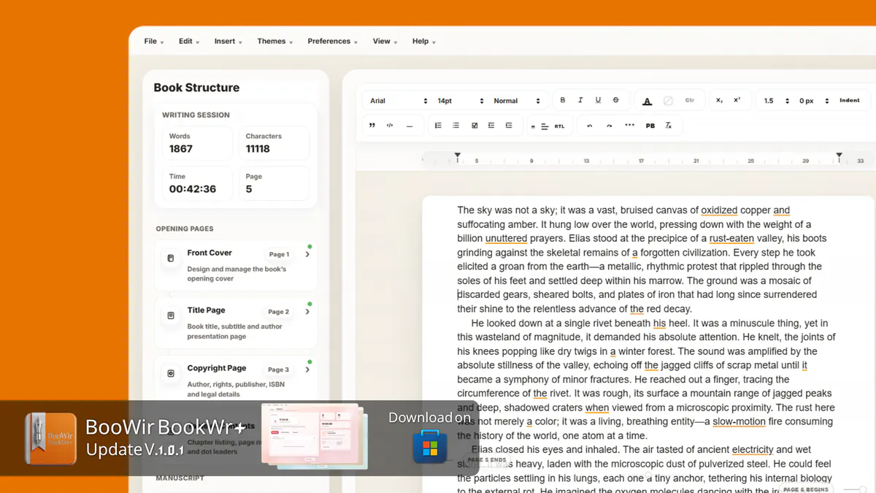876x493 pixels.
Task: Create a numbered list
Action: 438,126
